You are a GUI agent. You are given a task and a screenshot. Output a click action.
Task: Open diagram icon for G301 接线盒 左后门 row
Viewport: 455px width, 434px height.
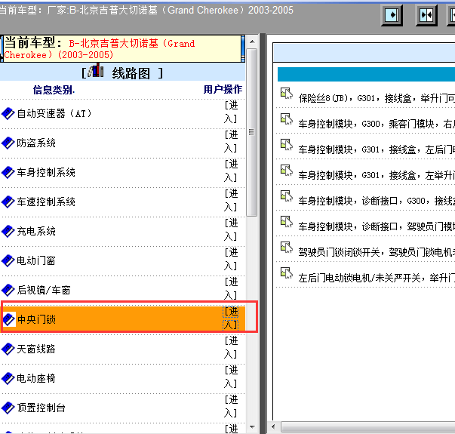pyautogui.click(x=287, y=145)
